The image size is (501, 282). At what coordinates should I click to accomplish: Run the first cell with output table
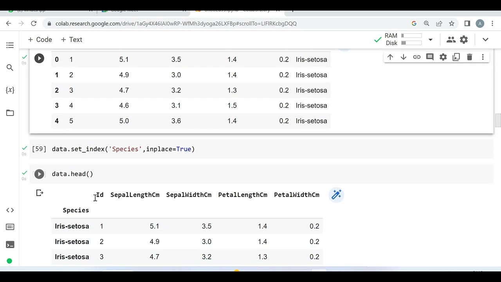(39, 58)
